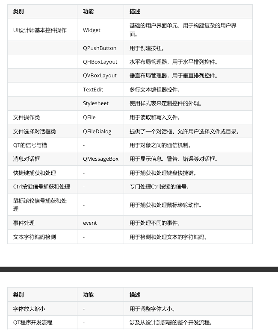The image size is (278, 335).
Task: Select the text '专门处理Ctrl按键的信号。'
Action: 159,187
